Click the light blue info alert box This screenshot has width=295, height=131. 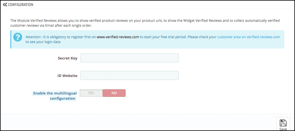pos(147,39)
